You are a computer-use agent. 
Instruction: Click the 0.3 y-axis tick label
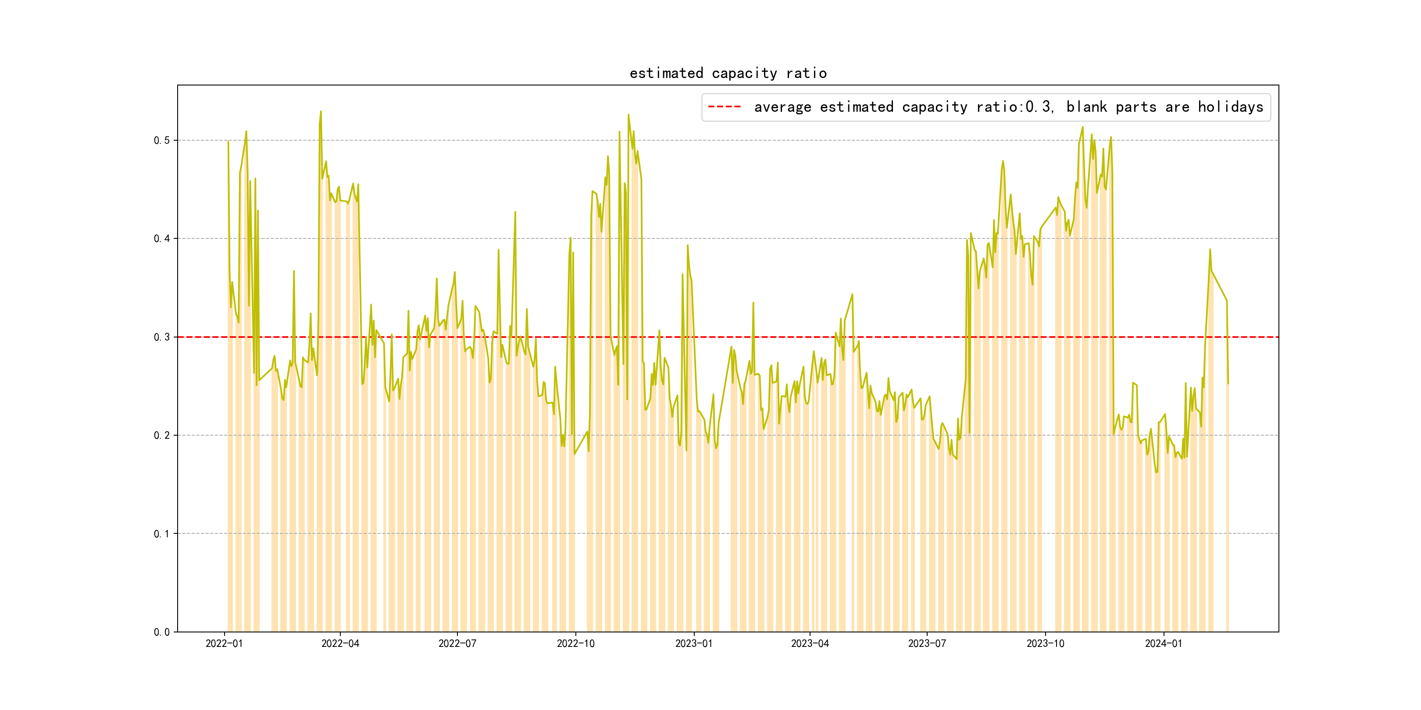point(162,337)
